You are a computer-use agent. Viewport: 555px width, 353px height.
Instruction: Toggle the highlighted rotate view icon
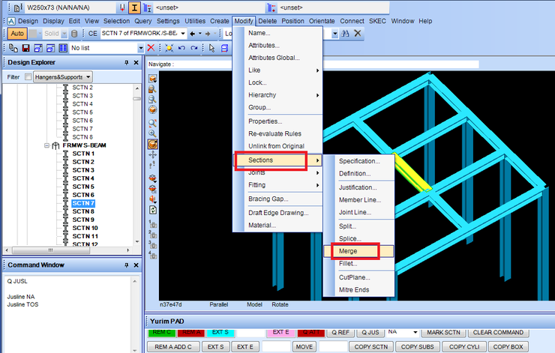[152, 144]
